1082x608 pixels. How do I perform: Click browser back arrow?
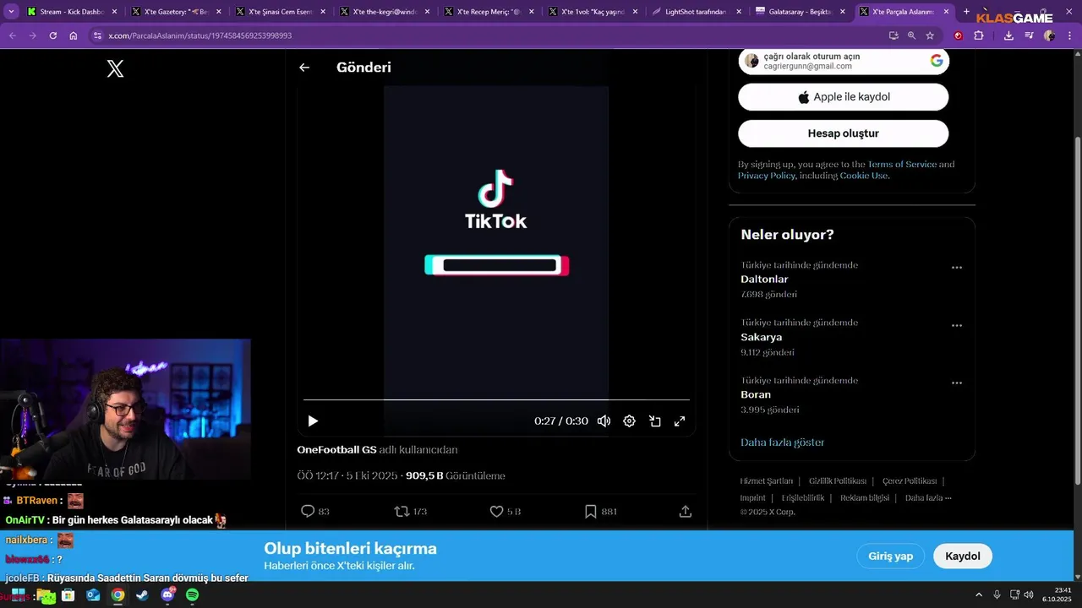(x=13, y=35)
